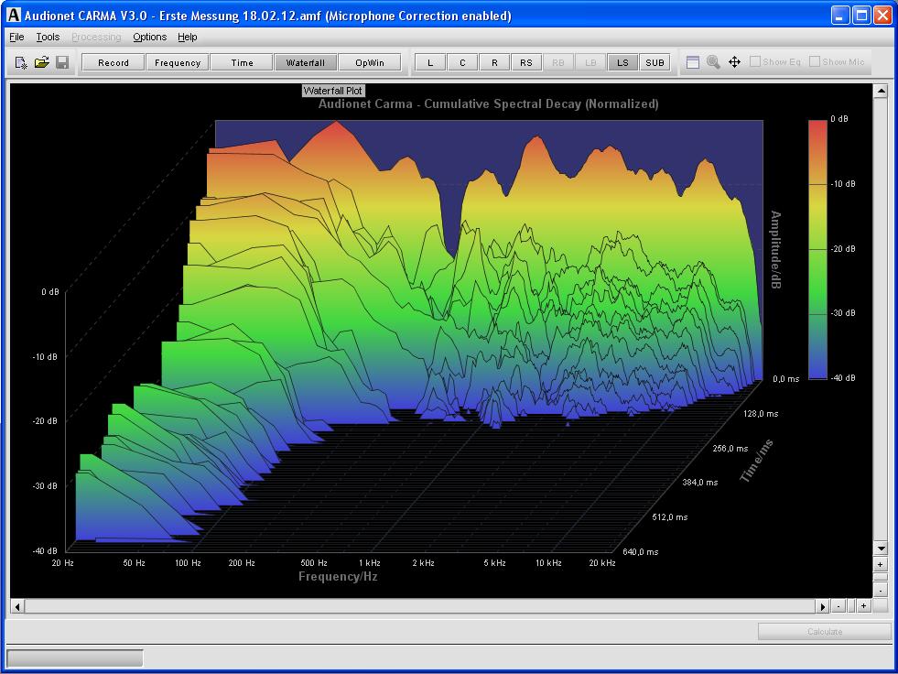Toggle the Show Mic checkbox
The height and width of the screenshot is (674, 898).
click(815, 62)
